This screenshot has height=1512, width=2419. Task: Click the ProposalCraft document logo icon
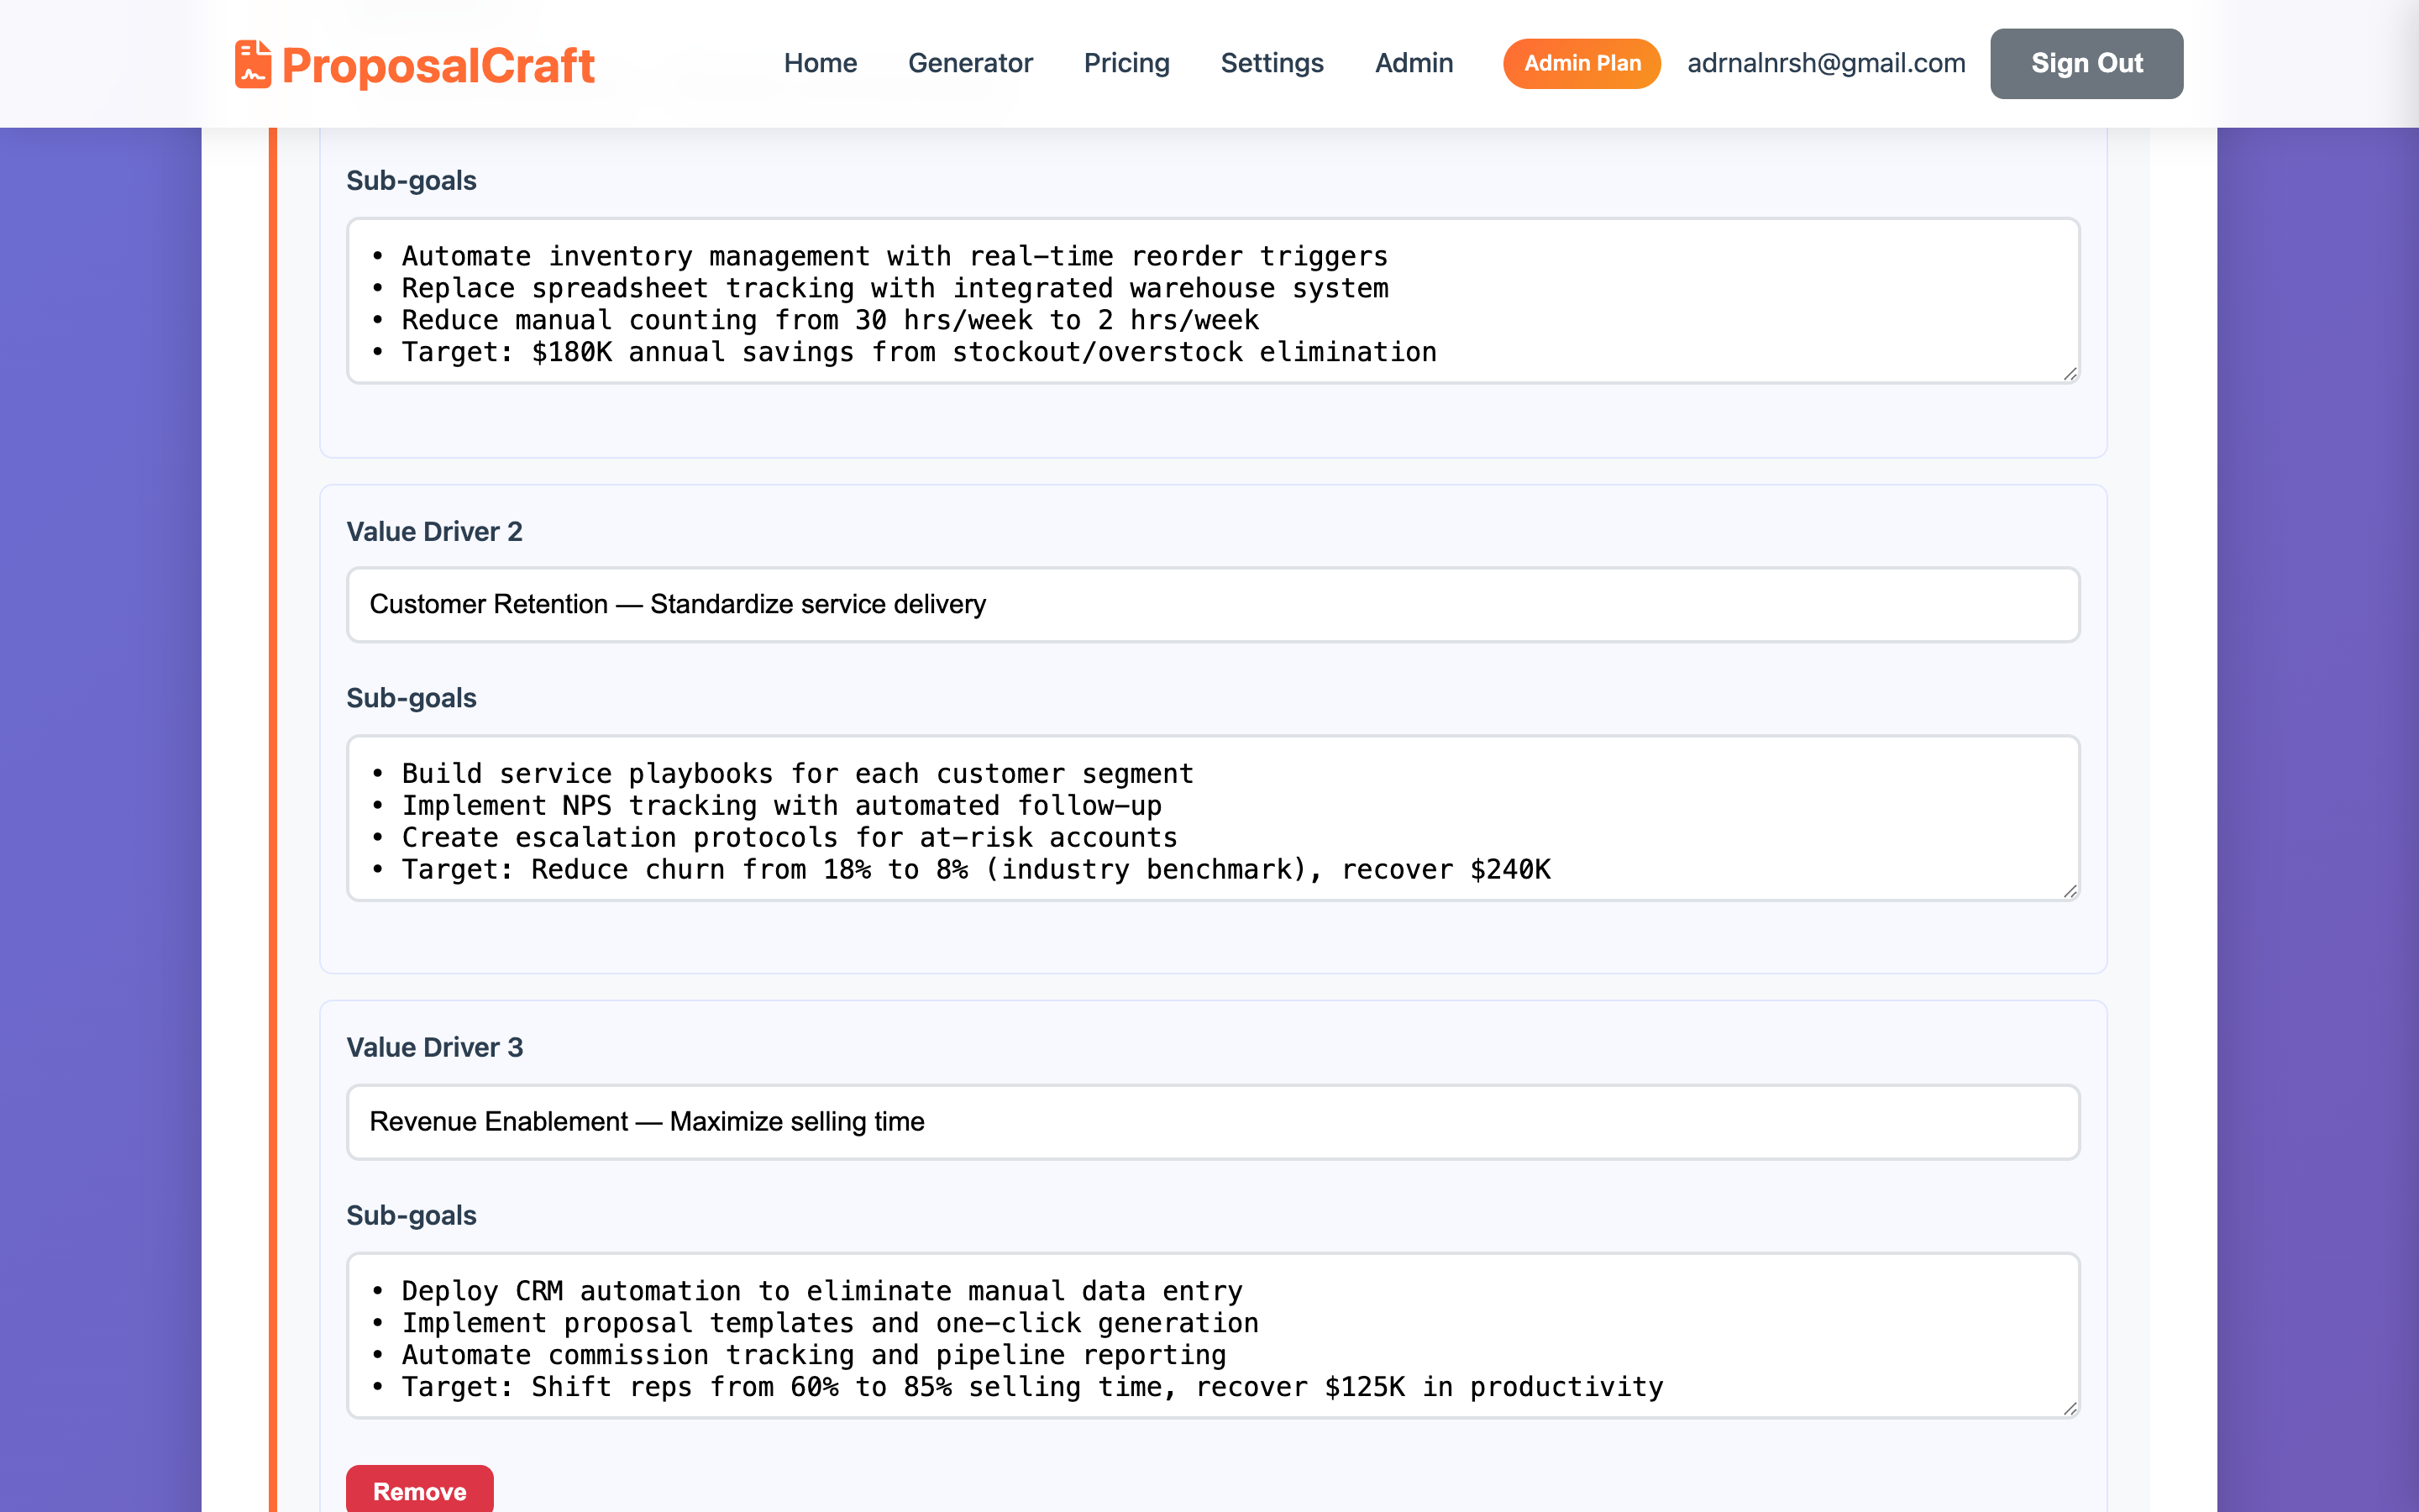click(253, 64)
